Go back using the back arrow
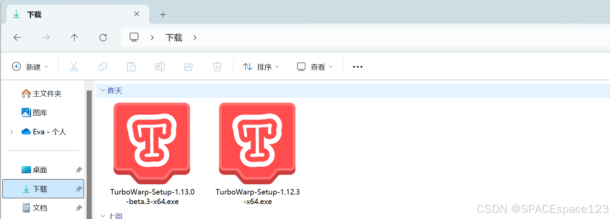 (17, 37)
